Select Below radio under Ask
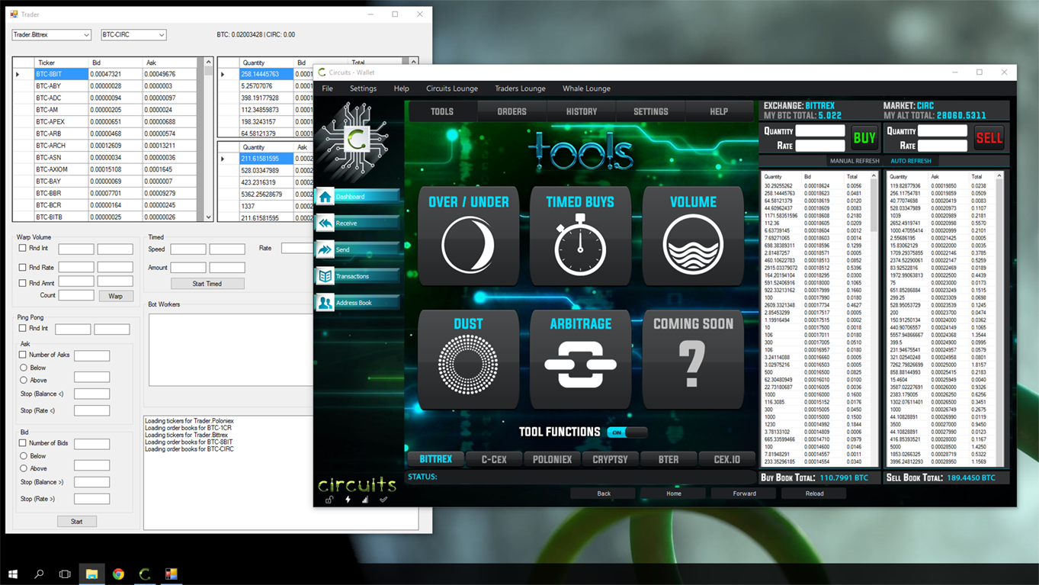The image size is (1039, 585). coord(24,368)
